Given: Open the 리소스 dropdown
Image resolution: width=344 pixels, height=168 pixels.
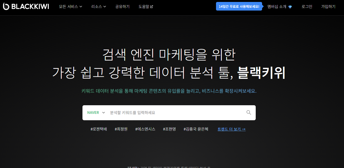Looking at the screenshot, I should click(x=99, y=6).
